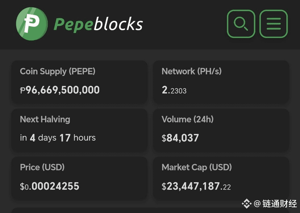Viewport: 300px width, 213px height.
Task: Click the Next Halving label
Action: [x=45, y=119]
